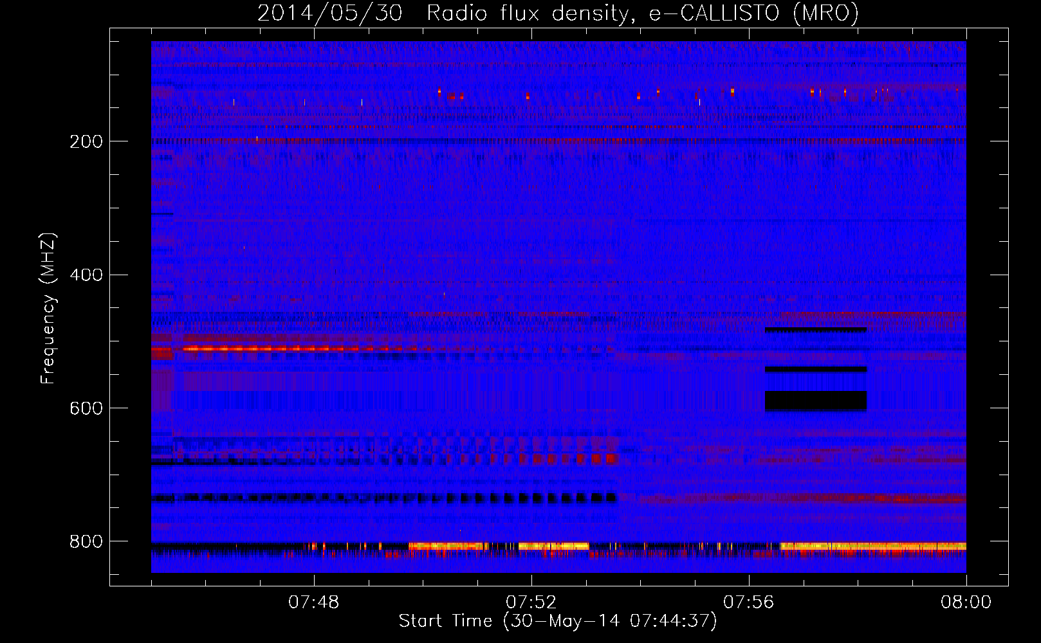Image resolution: width=1041 pixels, height=643 pixels.
Task: Click the 07:48 time tick label
Action: point(314,602)
